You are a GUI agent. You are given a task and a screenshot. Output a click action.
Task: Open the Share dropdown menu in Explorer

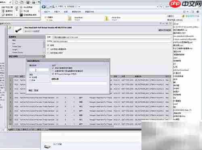pos(57,12)
